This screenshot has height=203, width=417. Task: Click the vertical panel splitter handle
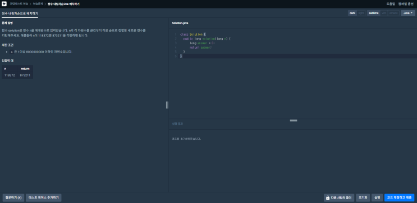(x=167, y=105)
